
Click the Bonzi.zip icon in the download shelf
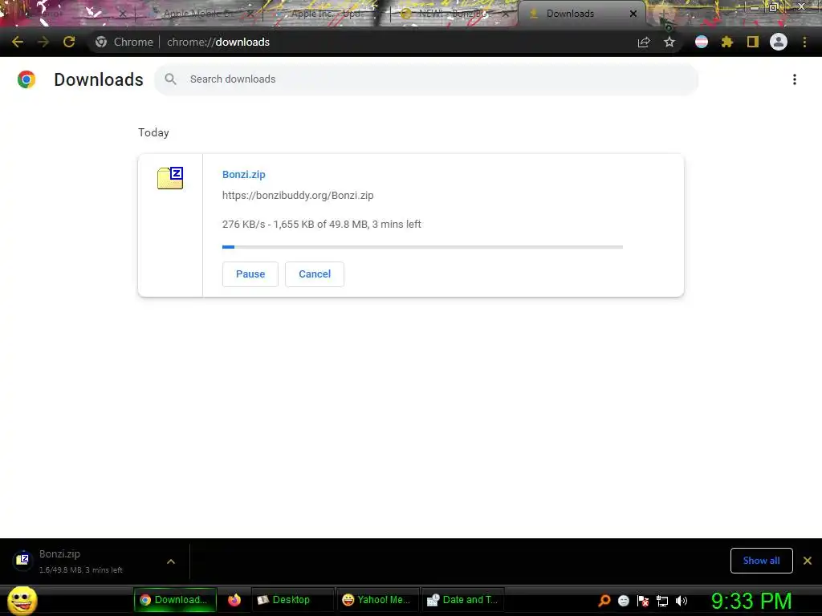(22, 561)
